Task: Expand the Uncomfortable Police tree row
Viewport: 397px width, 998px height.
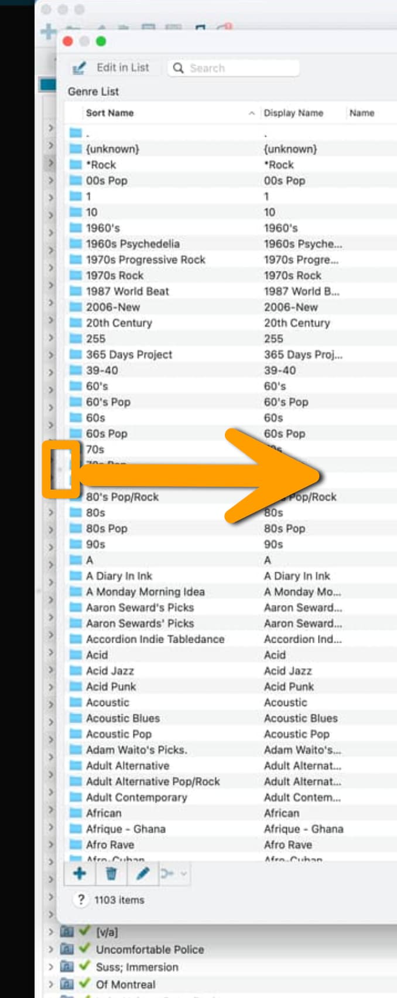Action: 51,949
